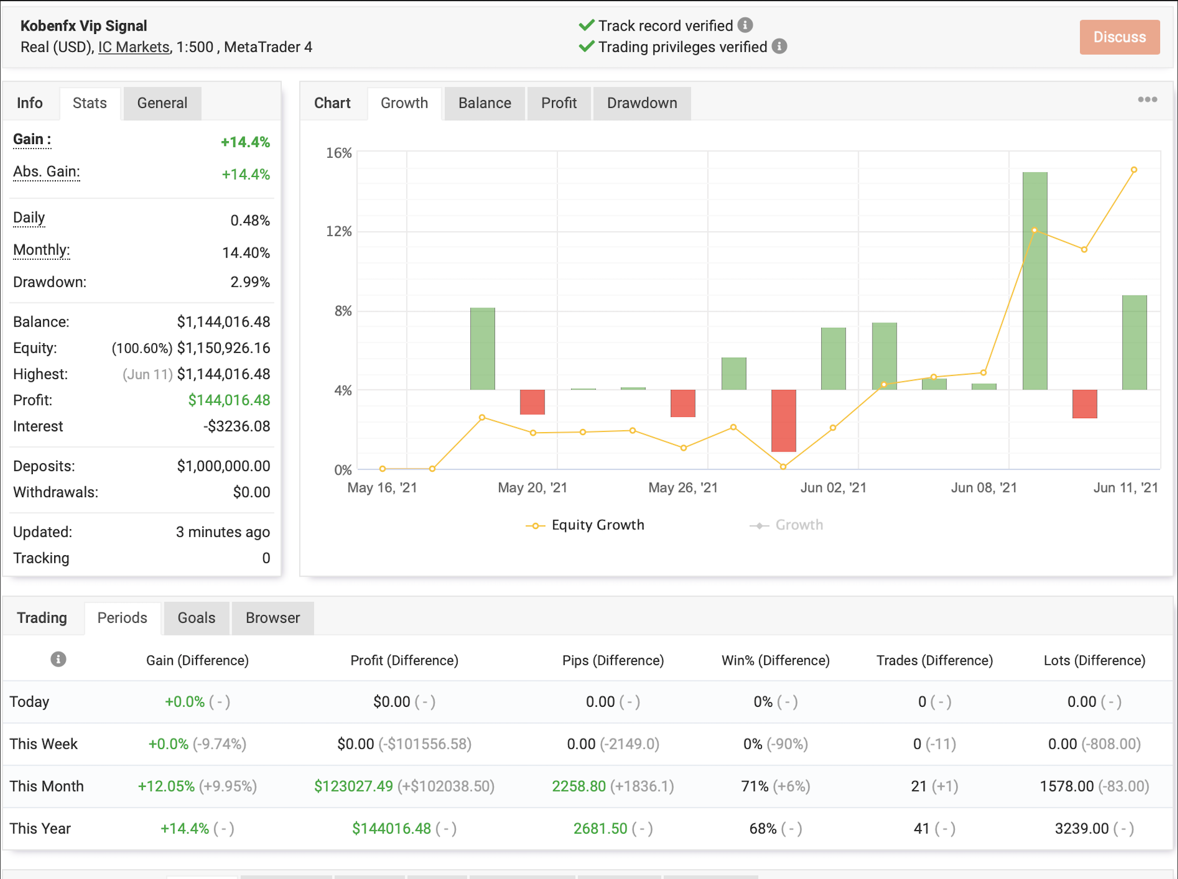Click the Trades (Difference) column header
Viewport: 1178px width, 879px height.
935,661
